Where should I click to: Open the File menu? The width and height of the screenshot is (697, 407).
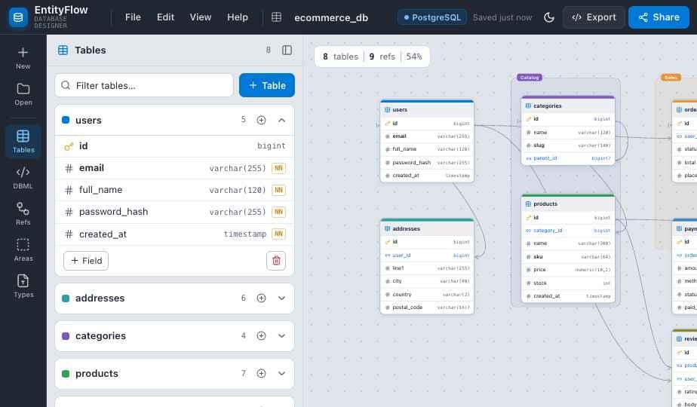(133, 17)
